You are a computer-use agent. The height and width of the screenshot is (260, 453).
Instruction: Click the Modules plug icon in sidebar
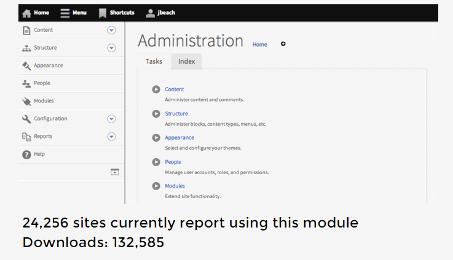26,101
